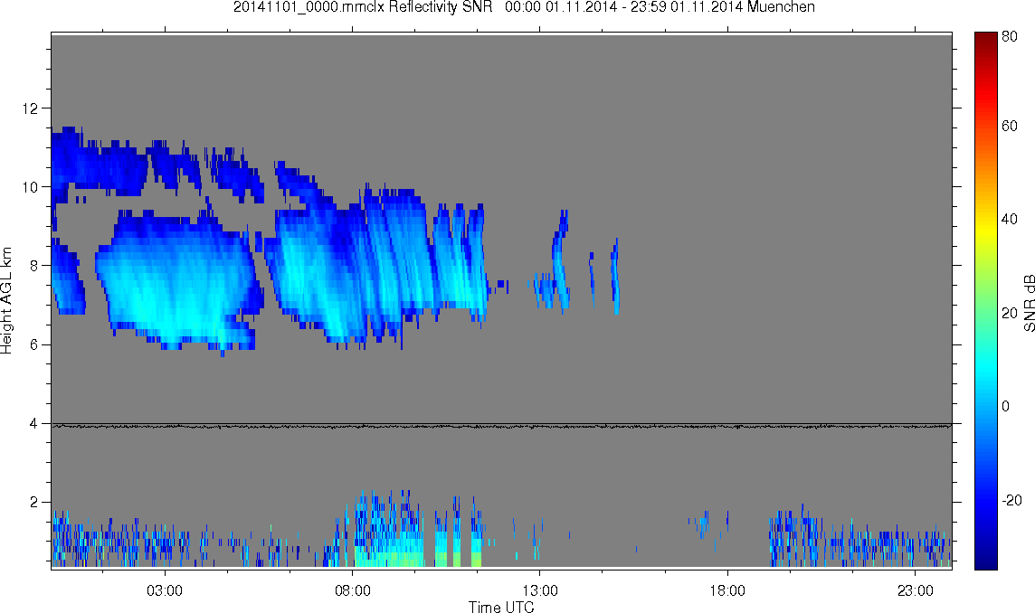Click the height label '10'

[30, 187]
